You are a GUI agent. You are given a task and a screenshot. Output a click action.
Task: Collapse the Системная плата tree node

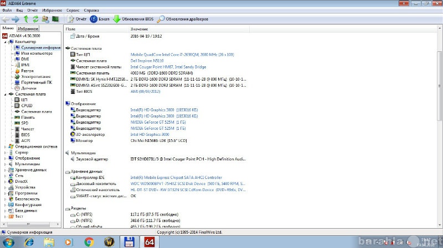[5, 94]
